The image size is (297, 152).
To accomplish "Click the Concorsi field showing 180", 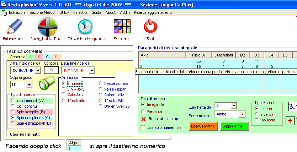I will tap(51, 70).
